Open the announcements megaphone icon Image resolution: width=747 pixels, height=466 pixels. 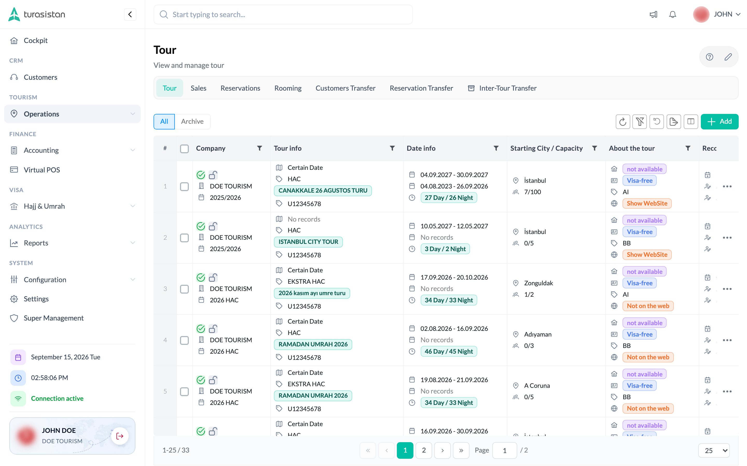pos(653,14)
